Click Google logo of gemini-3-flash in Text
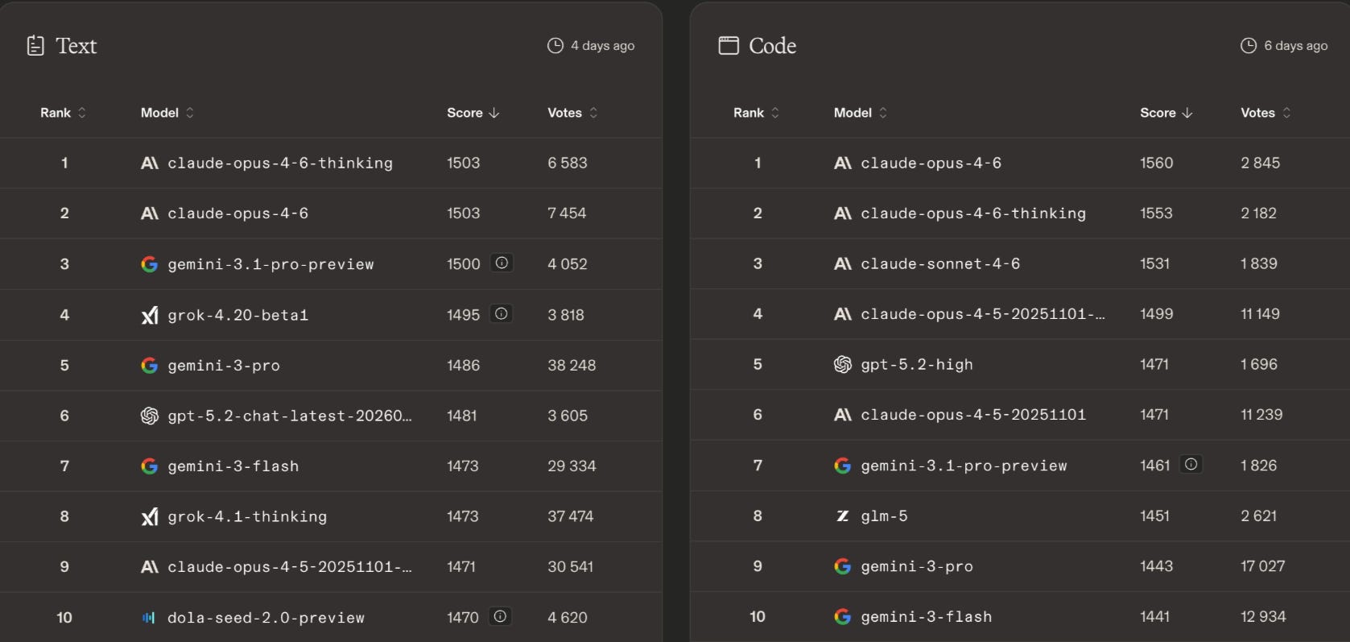 [x=150, y=466]
